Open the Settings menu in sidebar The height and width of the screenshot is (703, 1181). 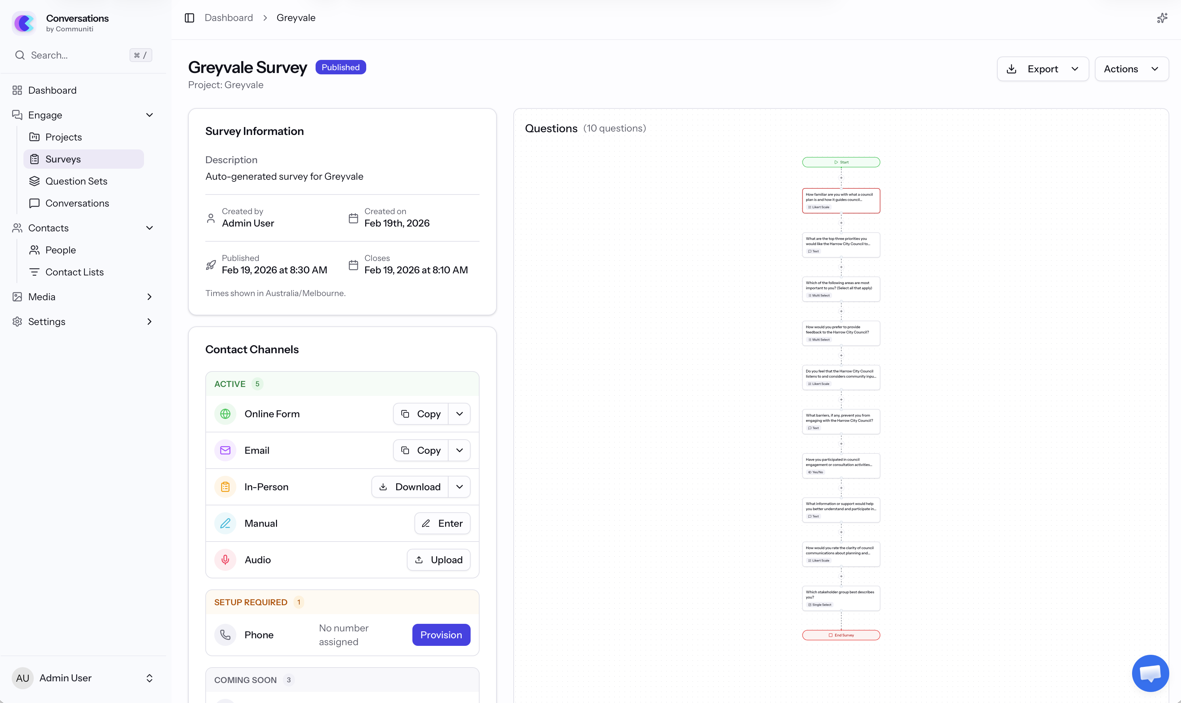coord(46,321)
